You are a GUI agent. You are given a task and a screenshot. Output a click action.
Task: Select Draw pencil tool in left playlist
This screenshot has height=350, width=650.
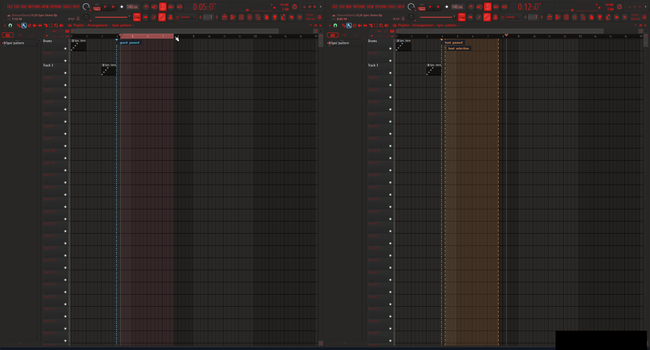tap(19, 25)
